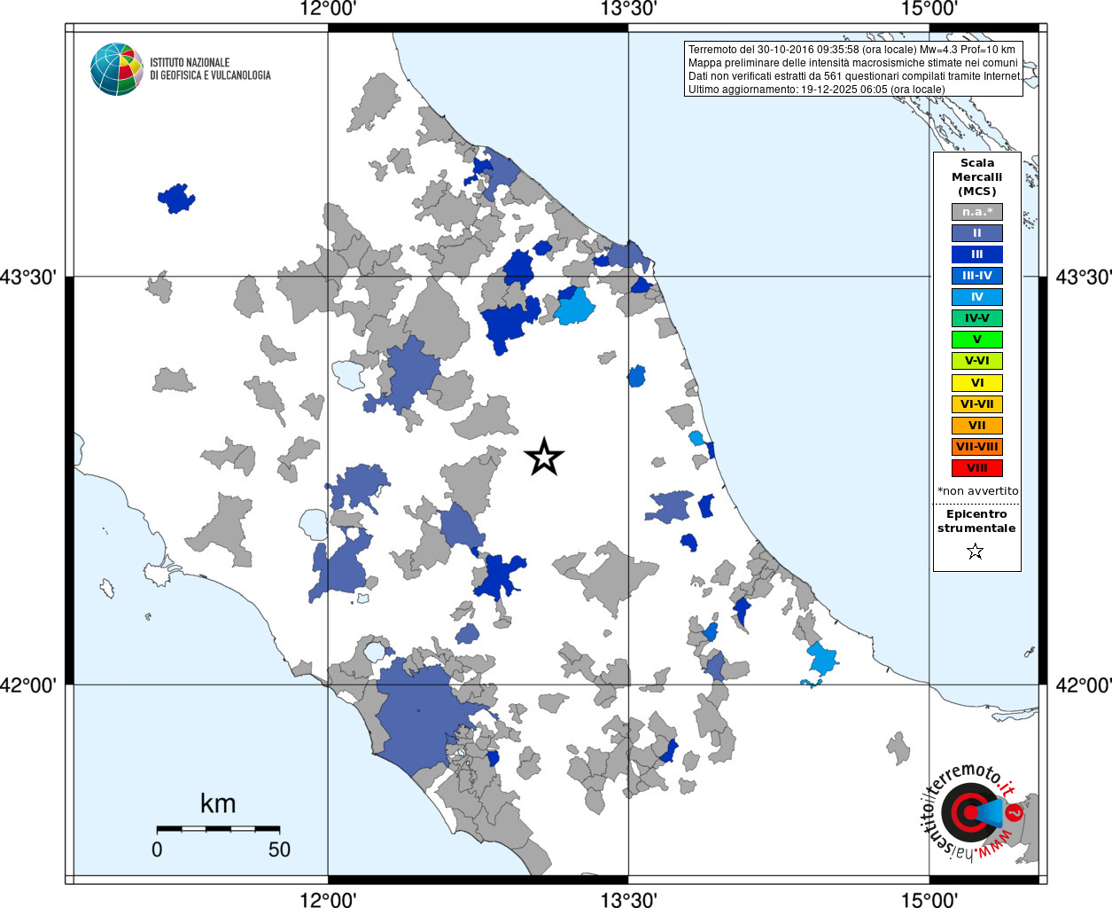The width and height of the screenshot is (1112, 908).
Task: Click the legend's epicentro star symbol
Action: click(976, 552)
